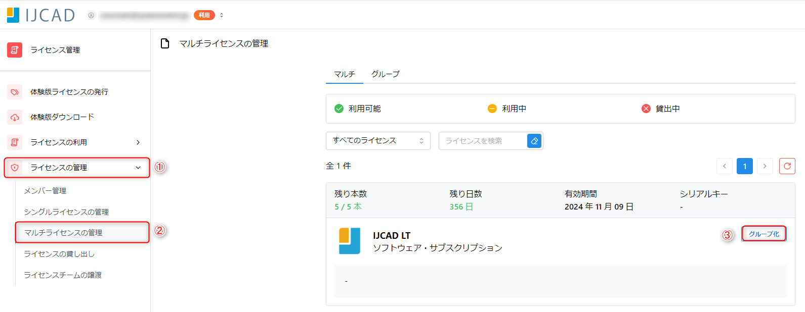
Task: Click the page document icon beside マルチライセンスの管理 title
Action: coord(165,43)
